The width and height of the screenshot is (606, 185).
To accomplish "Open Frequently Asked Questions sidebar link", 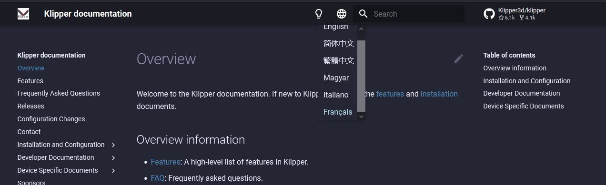I will 59,93.
